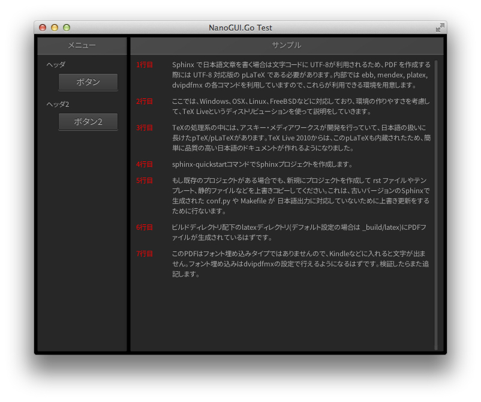Click the paragraph starting もし既存のプロジェクト

click(301, 196)
